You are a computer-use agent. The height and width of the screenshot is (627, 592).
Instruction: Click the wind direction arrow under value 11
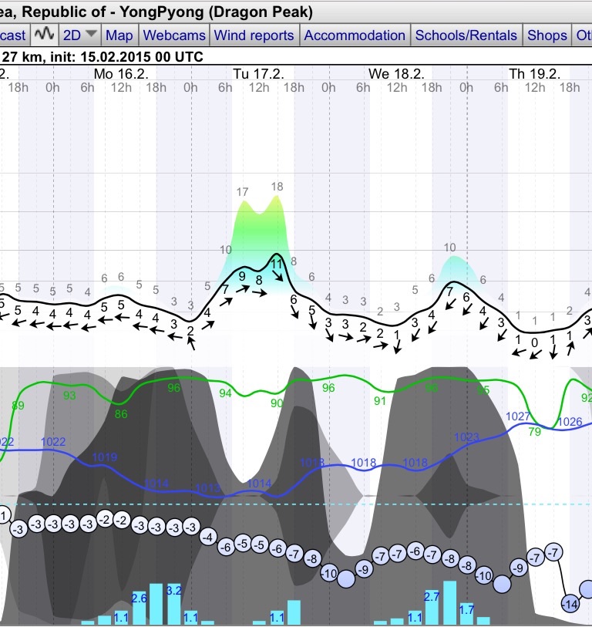click(x=279, y=278)
